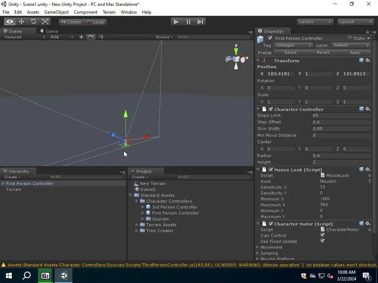Open RGB render mode dropdown
This screenshot has height=283, width=378.
point(61,37)
